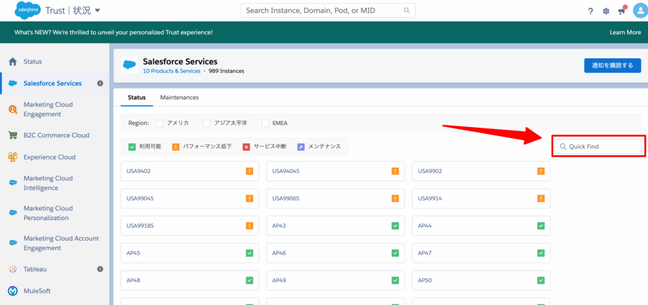Image resolution: width=648 pixels, height=305 pixels.
Task: Open the USA9904S instance card
Action: point(190,198)
